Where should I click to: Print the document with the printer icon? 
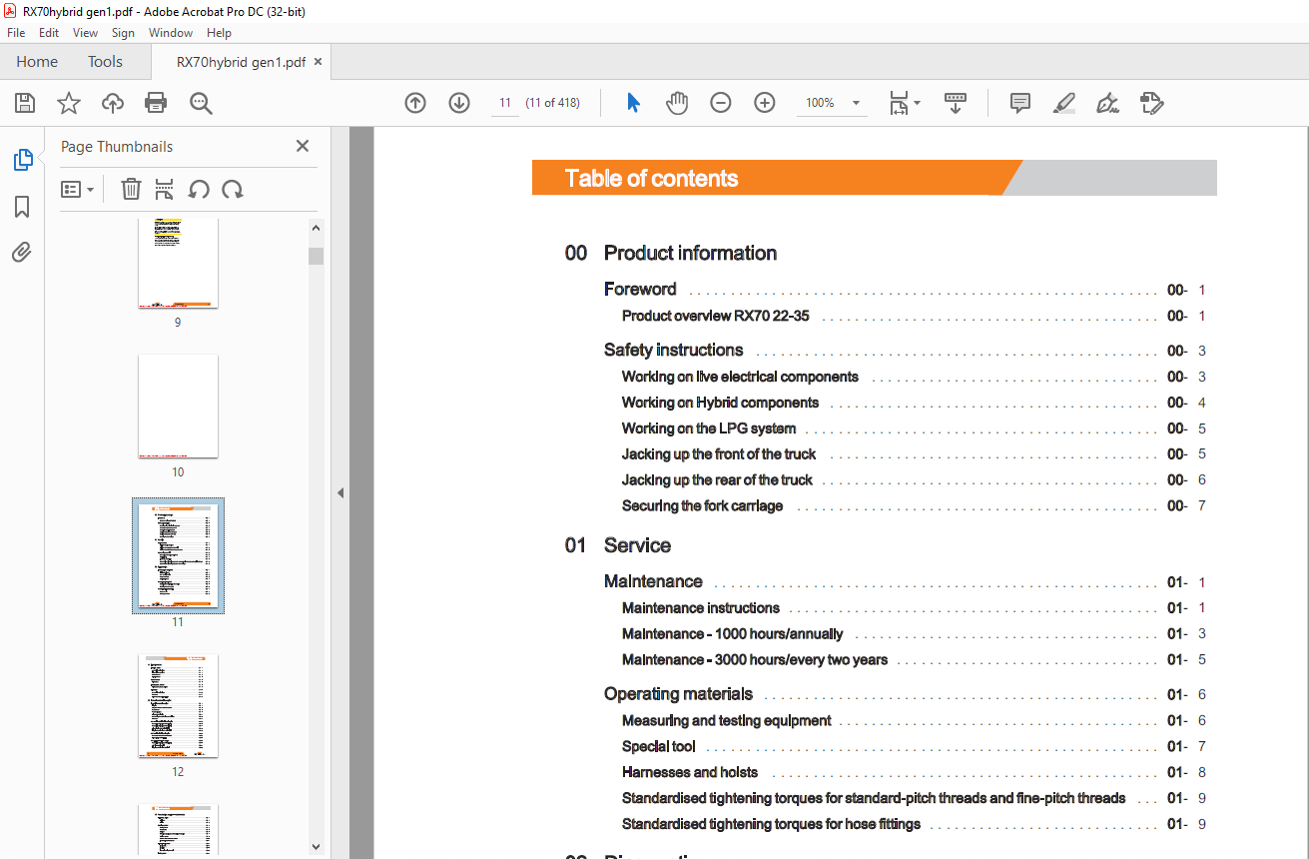pyautogui.click(x=156, y=103)
